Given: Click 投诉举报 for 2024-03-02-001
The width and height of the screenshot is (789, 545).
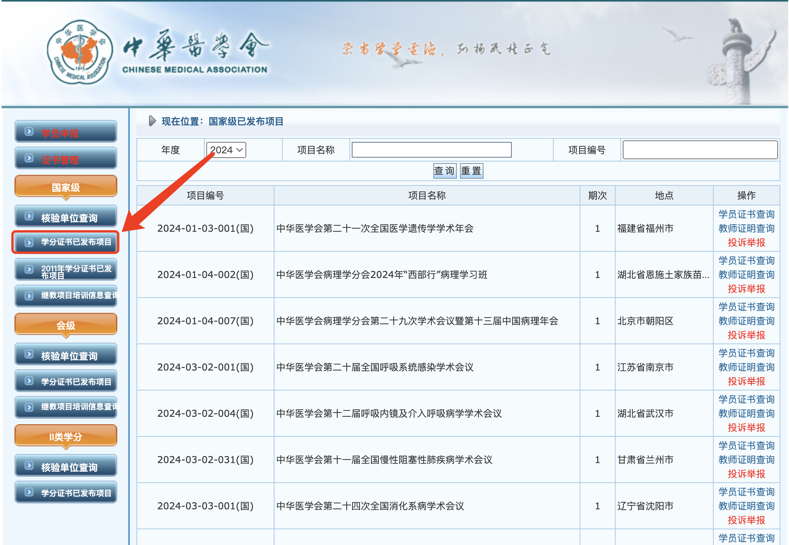Looking at the screenshot, I should coord(746,381).
